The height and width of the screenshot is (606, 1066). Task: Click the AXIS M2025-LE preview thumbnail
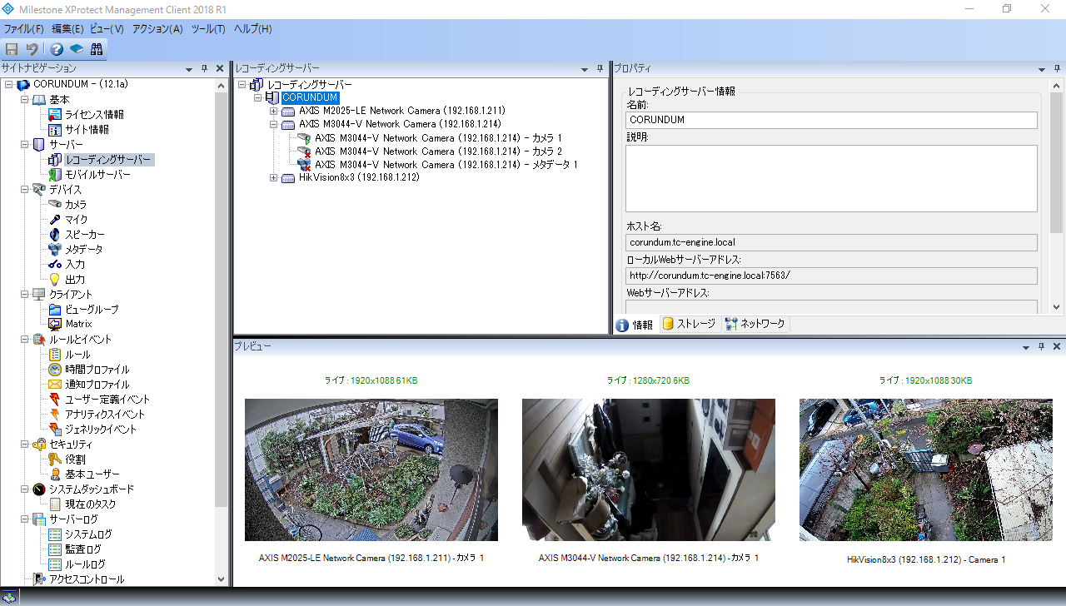click(x=371, y=469)
